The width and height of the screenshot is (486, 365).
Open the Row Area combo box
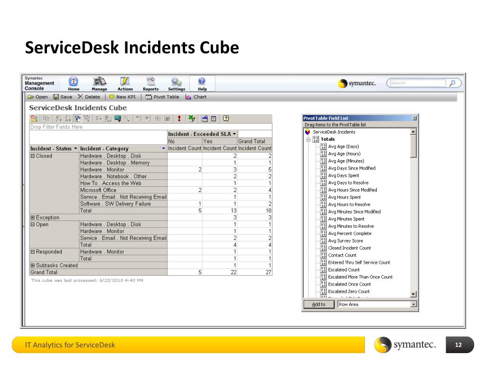(x=377, y=305)
